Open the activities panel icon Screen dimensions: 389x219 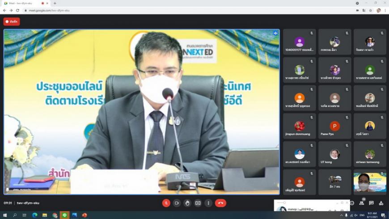pos(381,203)
